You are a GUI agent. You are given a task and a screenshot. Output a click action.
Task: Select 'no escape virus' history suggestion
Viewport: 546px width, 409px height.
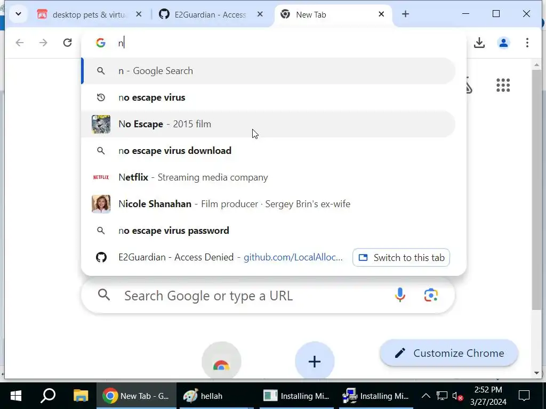click(269, 98)
